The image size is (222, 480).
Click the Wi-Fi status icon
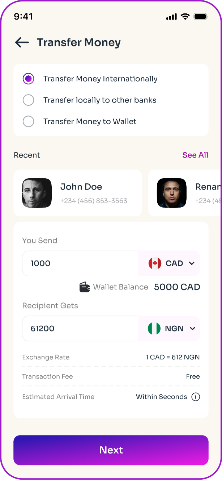(185, 17)
